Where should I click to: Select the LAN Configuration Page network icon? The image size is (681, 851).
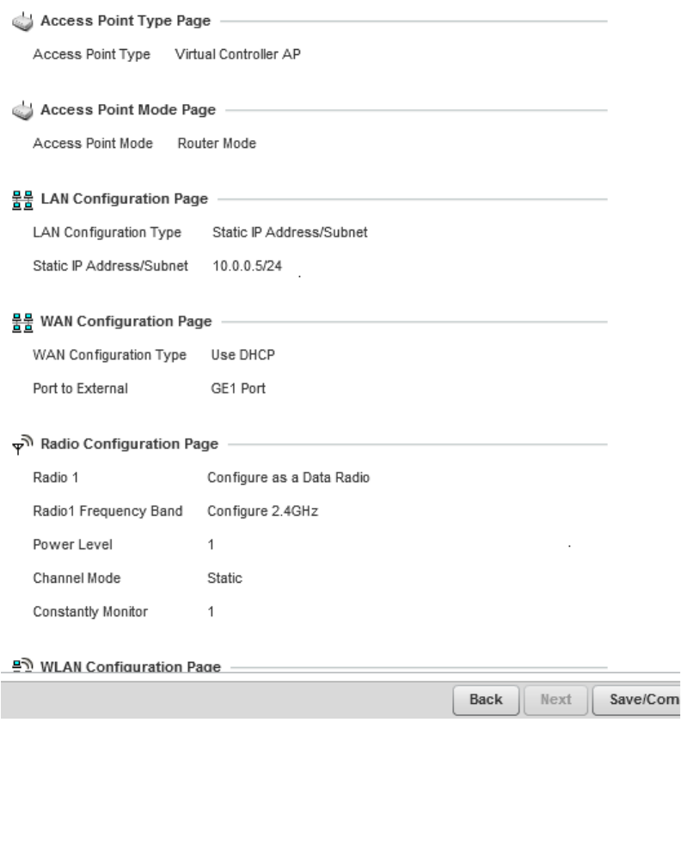coord(23,199)
